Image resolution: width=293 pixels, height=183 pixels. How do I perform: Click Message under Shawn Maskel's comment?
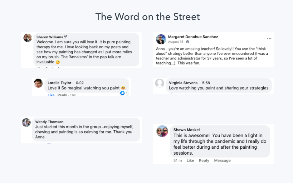click(222, 161)
